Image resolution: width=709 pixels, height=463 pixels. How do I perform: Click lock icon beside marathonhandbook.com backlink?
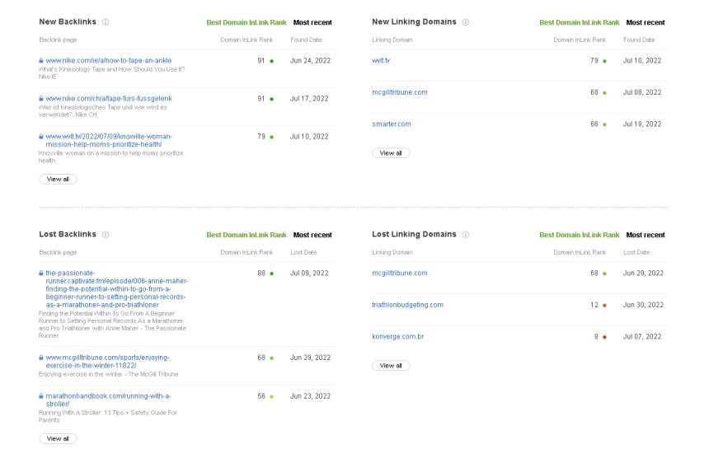41,395
